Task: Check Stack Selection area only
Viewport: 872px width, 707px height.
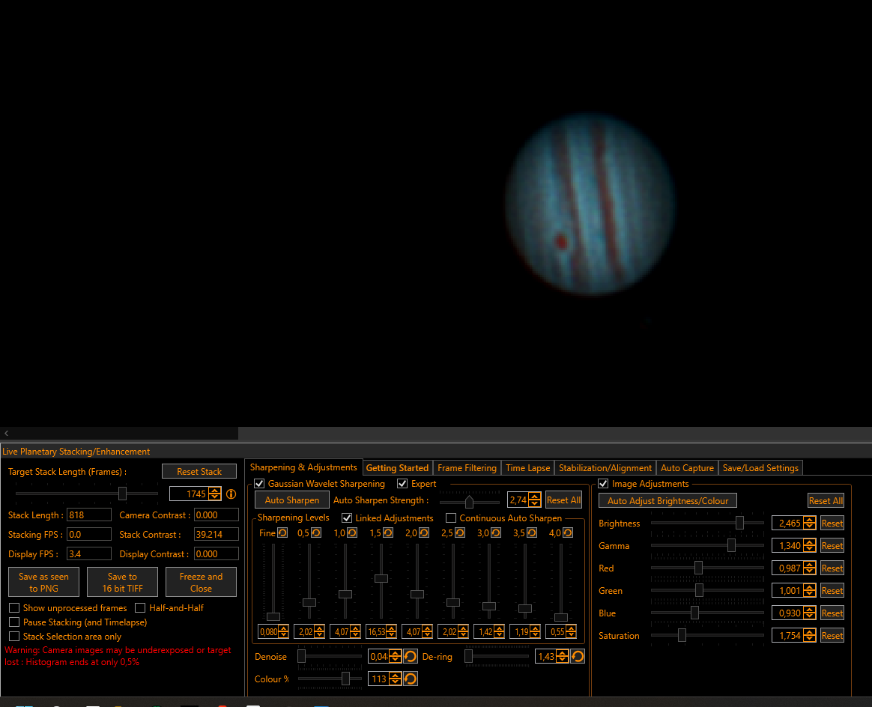Action: 14,637
